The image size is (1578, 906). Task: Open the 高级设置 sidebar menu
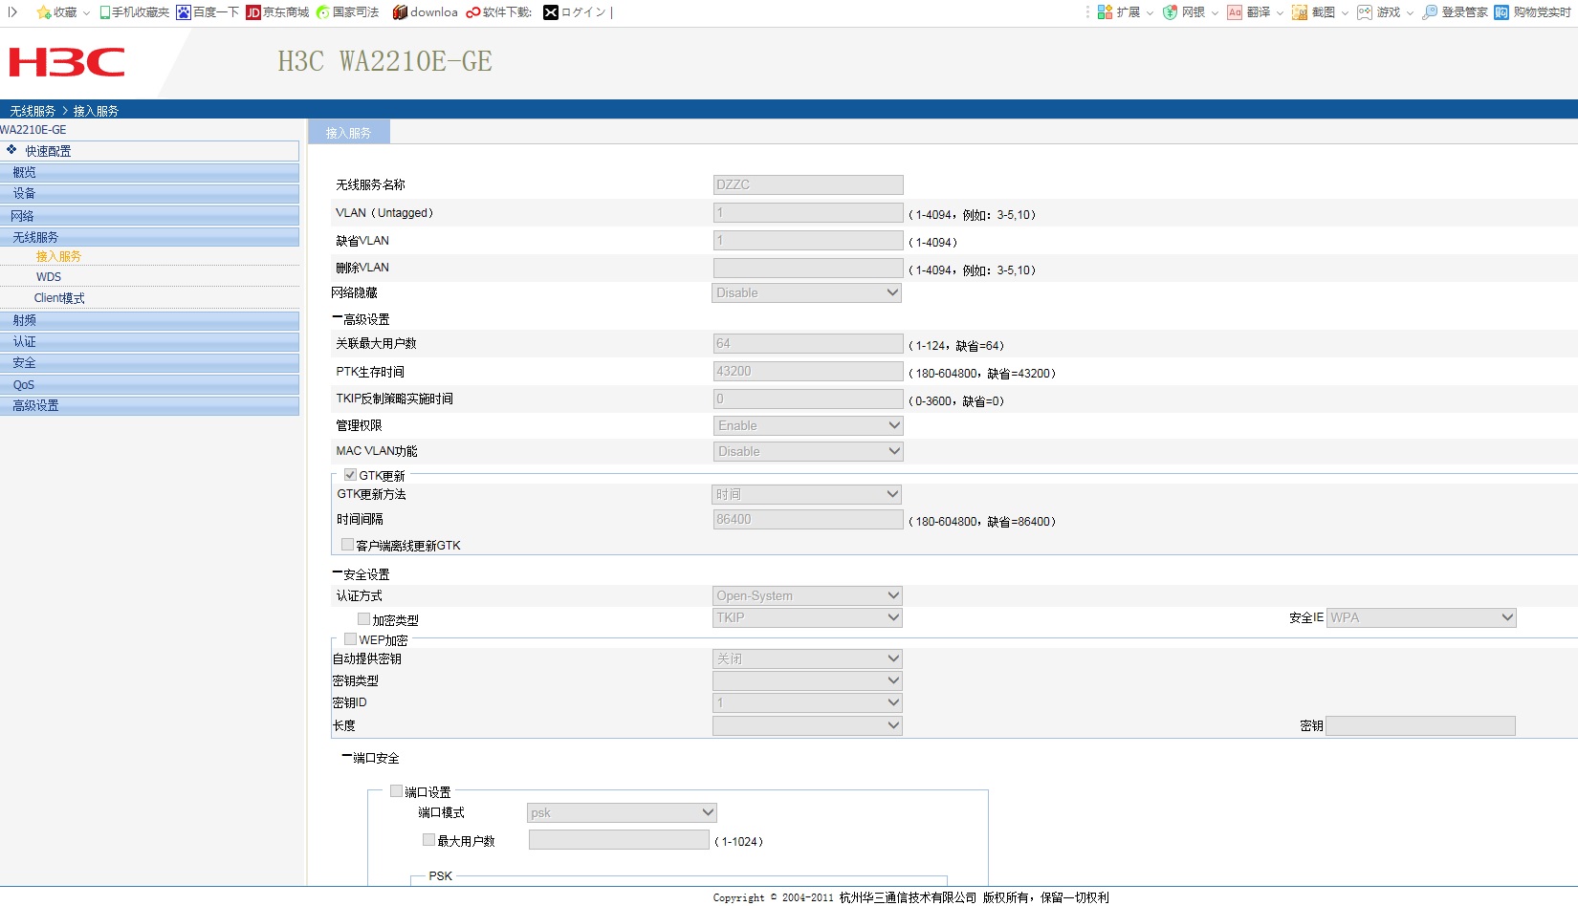coord(149,405)
